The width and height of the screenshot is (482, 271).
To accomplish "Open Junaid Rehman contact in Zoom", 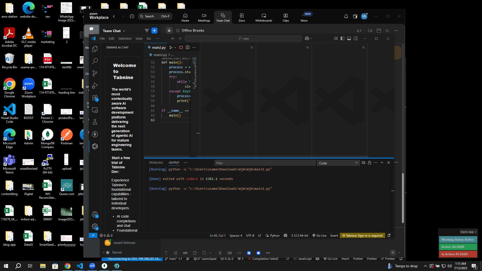I will pos(124,243).
